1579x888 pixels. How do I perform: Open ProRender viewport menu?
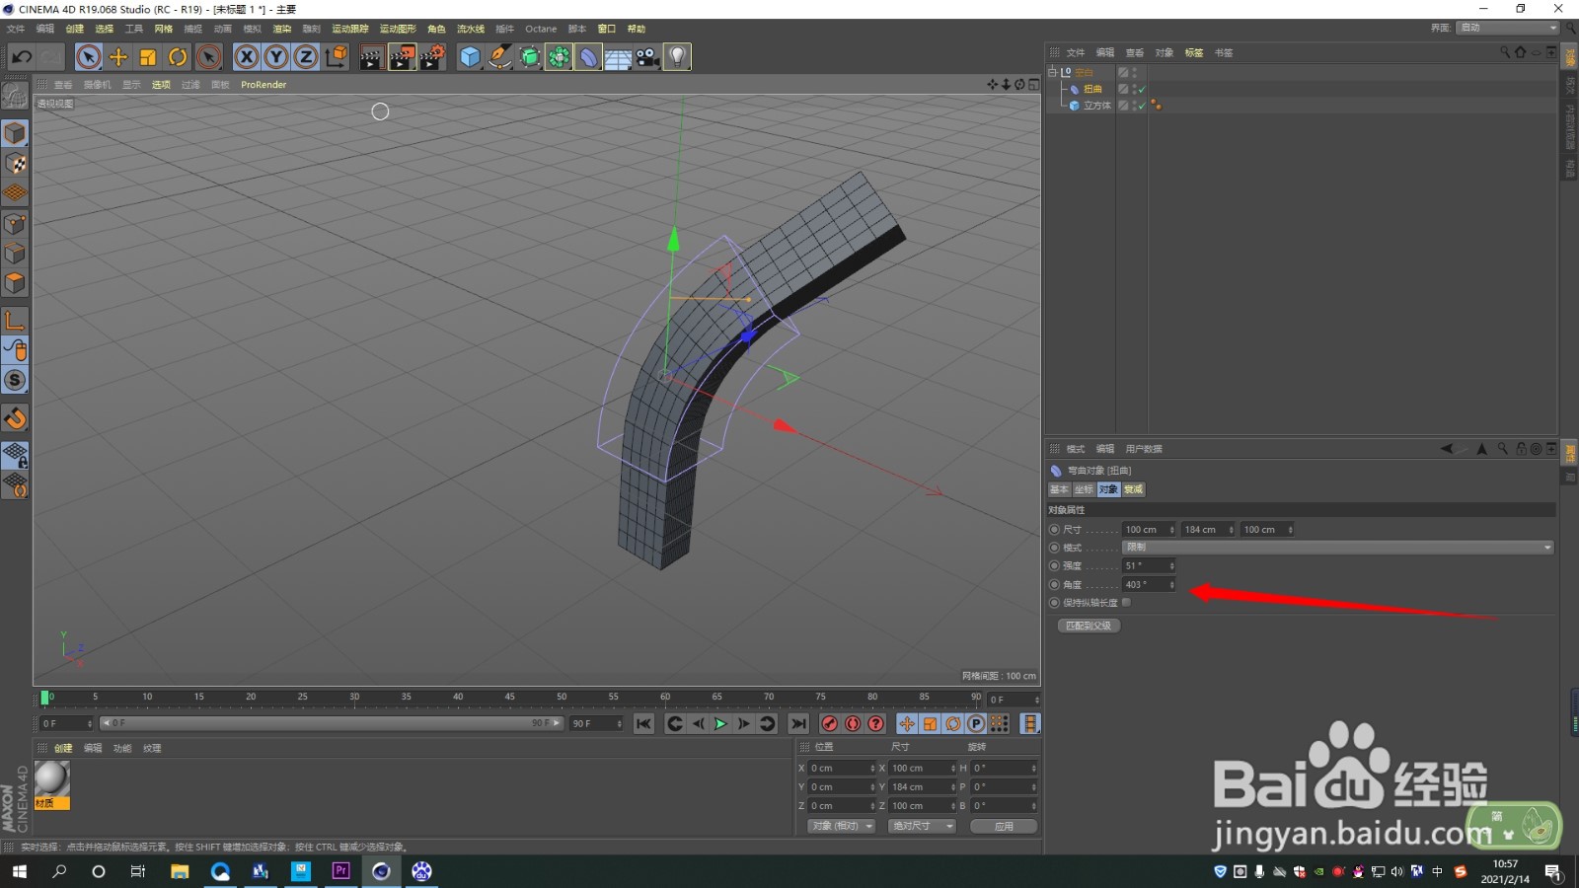click(263, 85)
